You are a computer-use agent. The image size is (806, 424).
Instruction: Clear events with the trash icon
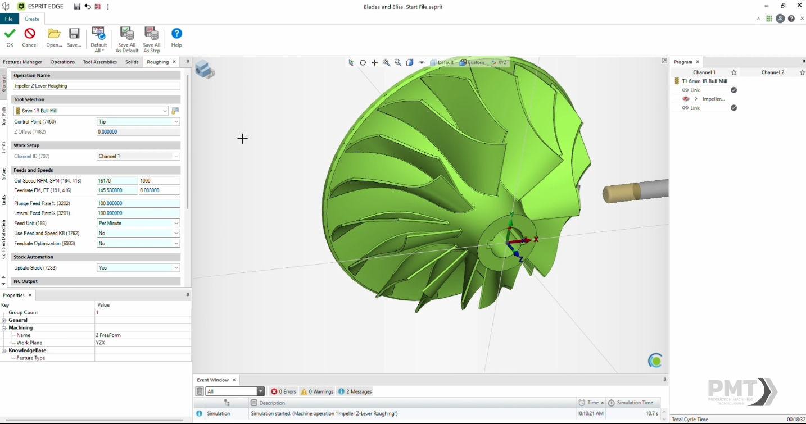point(200,391)
